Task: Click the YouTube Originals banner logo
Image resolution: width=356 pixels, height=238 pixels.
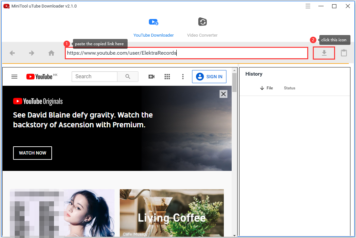Action: point(38,101)
